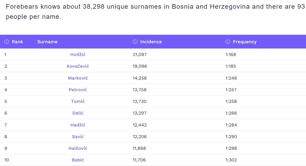Visit the Savić surname page
306x166 pixels.
pyautogui.click(x=78, y=137)
